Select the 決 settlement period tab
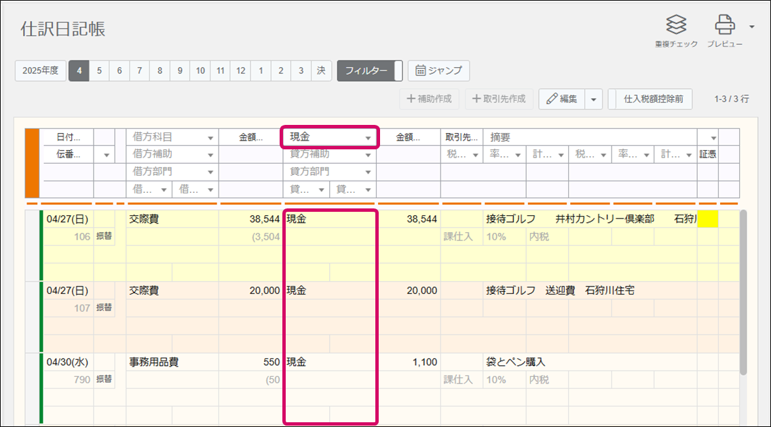 pyautogui.click(x=321, y=71)
